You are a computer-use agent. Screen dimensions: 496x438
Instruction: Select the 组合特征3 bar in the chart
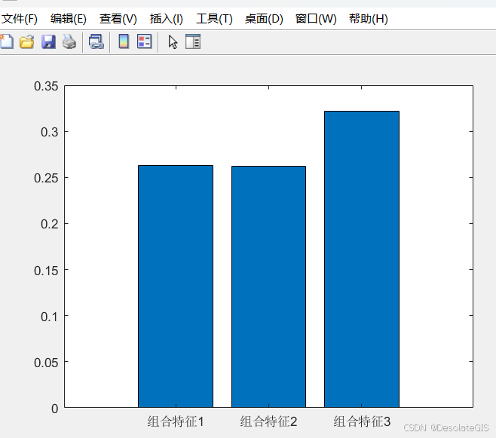(362, 259)
